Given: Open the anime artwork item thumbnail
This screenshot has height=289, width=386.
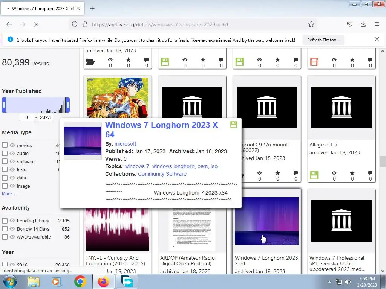Looking at the screenshot, I should coord(117,97).
